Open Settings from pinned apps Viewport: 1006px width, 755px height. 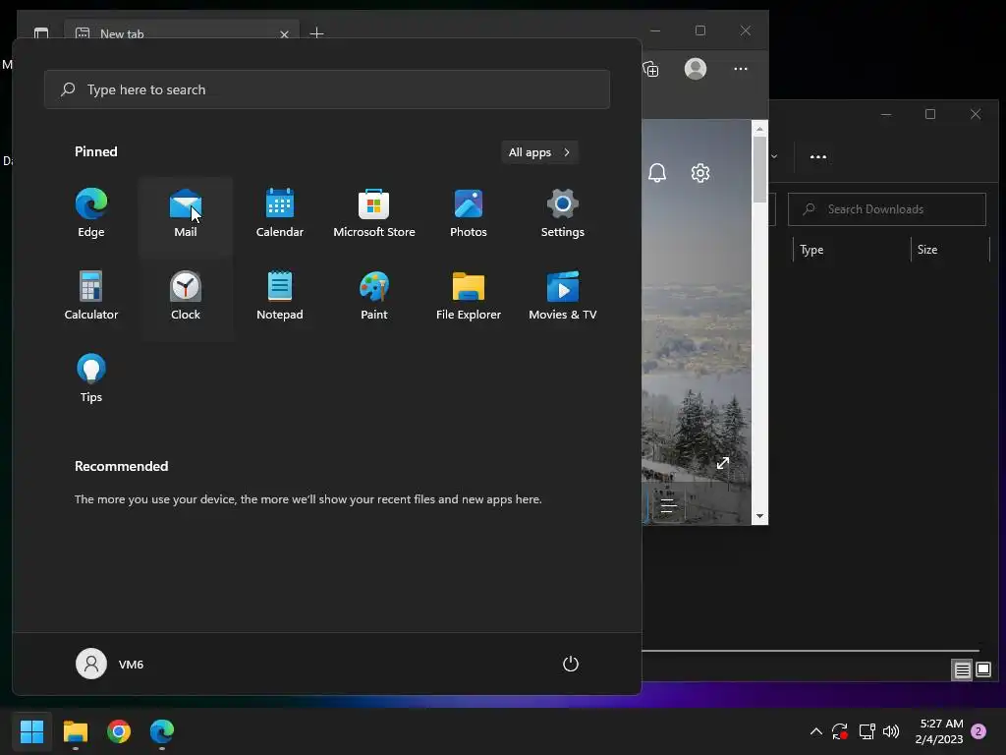tap(563, 213)
